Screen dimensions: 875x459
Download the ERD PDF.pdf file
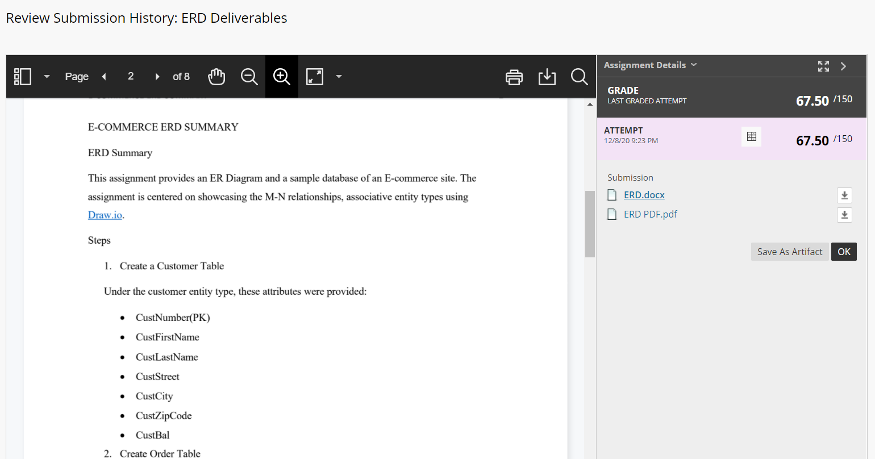844,215
